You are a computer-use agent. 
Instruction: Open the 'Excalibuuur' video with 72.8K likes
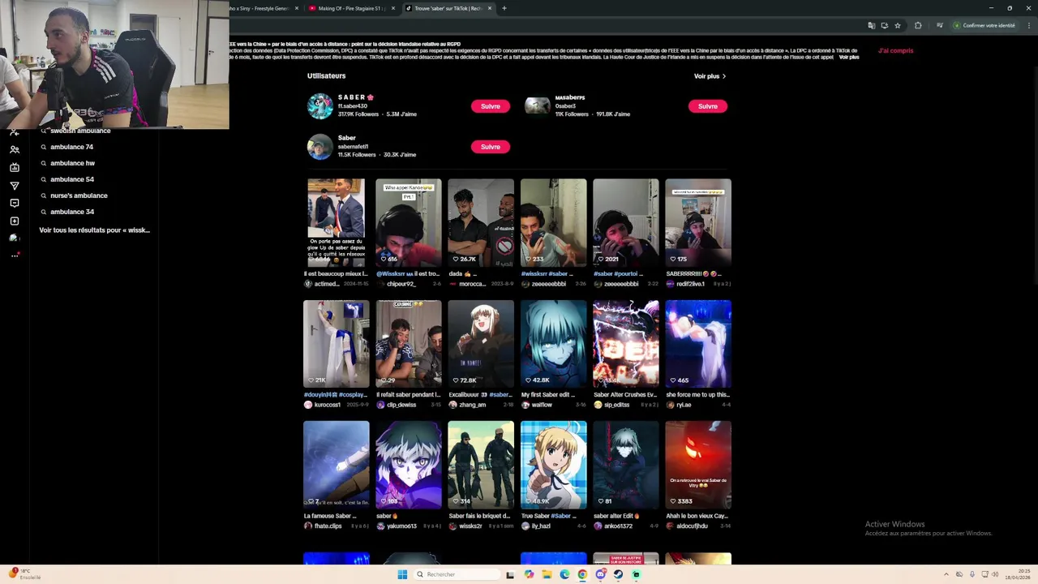point(481,344)
